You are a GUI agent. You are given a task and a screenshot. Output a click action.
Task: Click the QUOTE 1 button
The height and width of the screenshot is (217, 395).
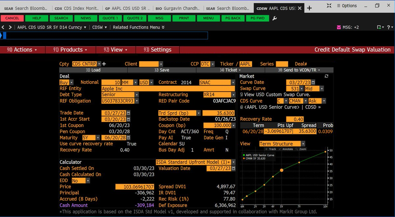click(x=111, y=18)
